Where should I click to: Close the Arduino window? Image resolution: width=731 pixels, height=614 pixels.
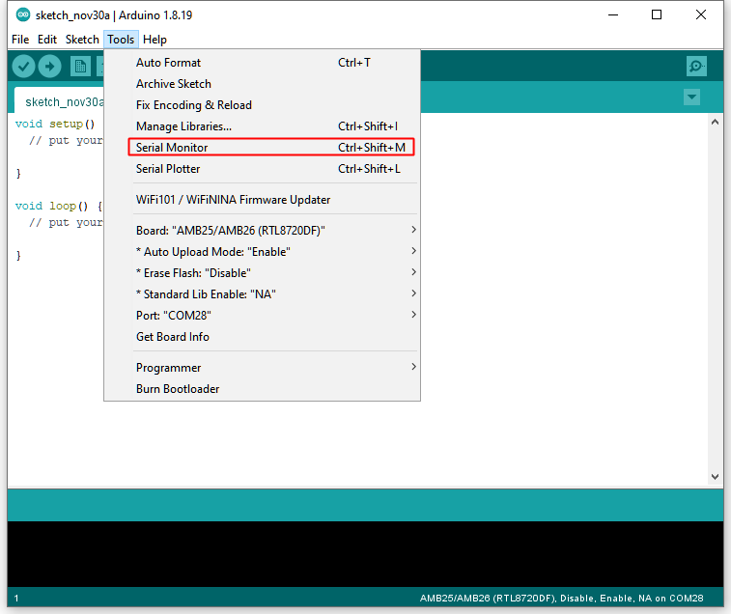pyautogui.click(x=701, y=14)
